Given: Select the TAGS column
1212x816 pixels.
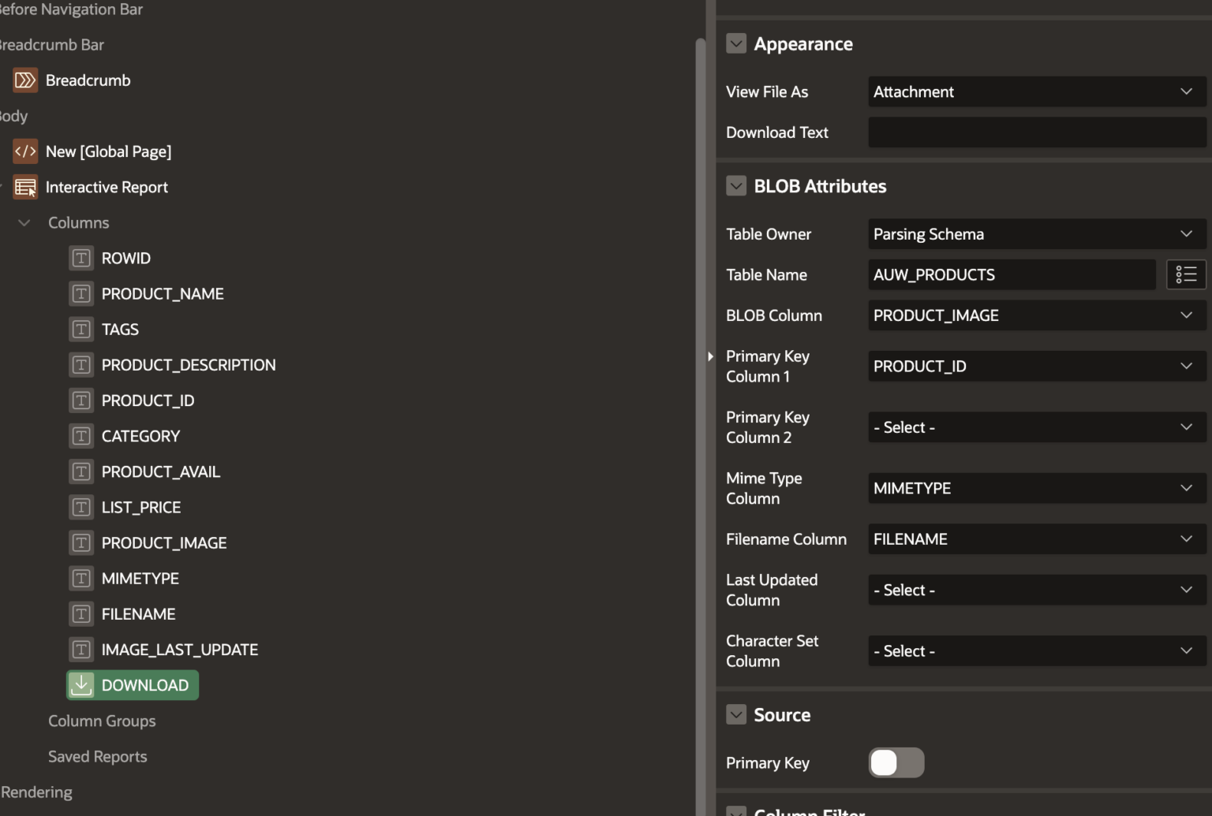Looking at the screenshot, I should 120,329.
